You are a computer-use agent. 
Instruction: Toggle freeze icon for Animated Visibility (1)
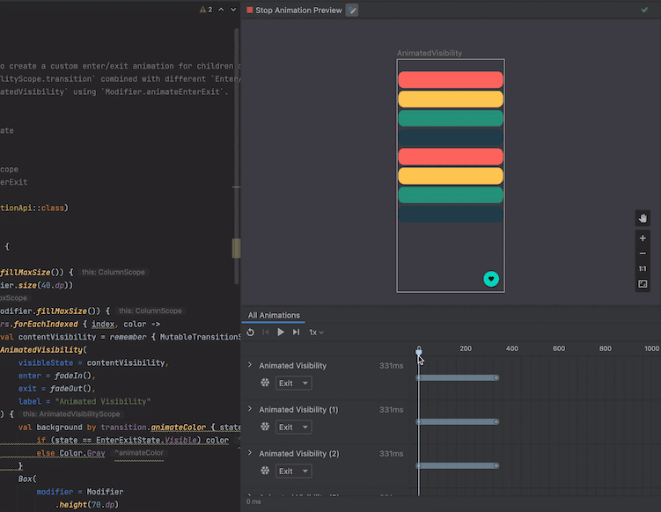click(x=264, y=428)
